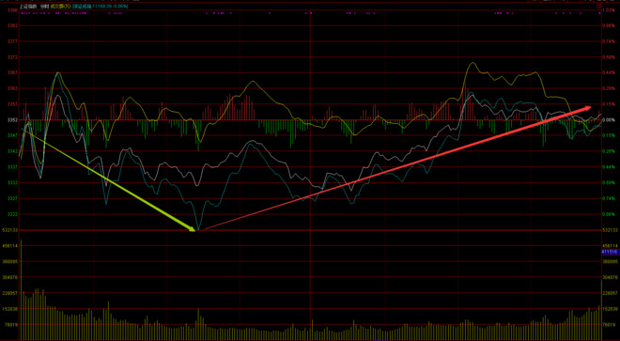Click the first magenta marker dot at top-left
620x341 pixels.
pos(22,13)
